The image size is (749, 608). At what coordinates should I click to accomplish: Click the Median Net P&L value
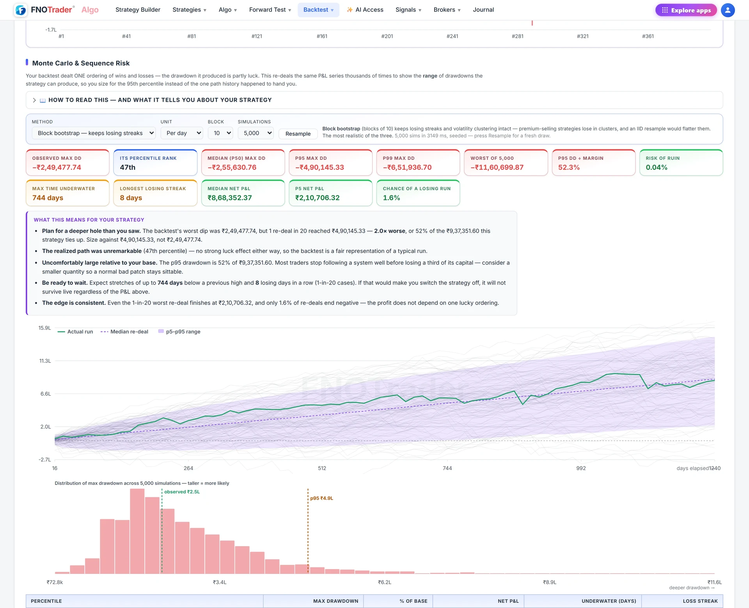(230, 198)
